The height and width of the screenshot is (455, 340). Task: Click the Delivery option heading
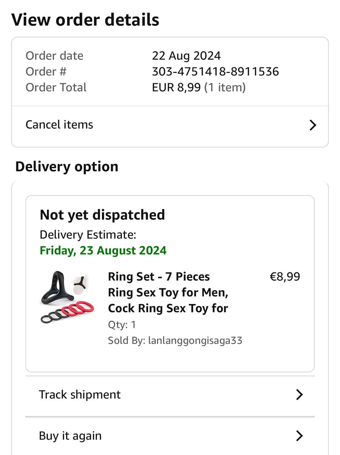click(67, 167)
